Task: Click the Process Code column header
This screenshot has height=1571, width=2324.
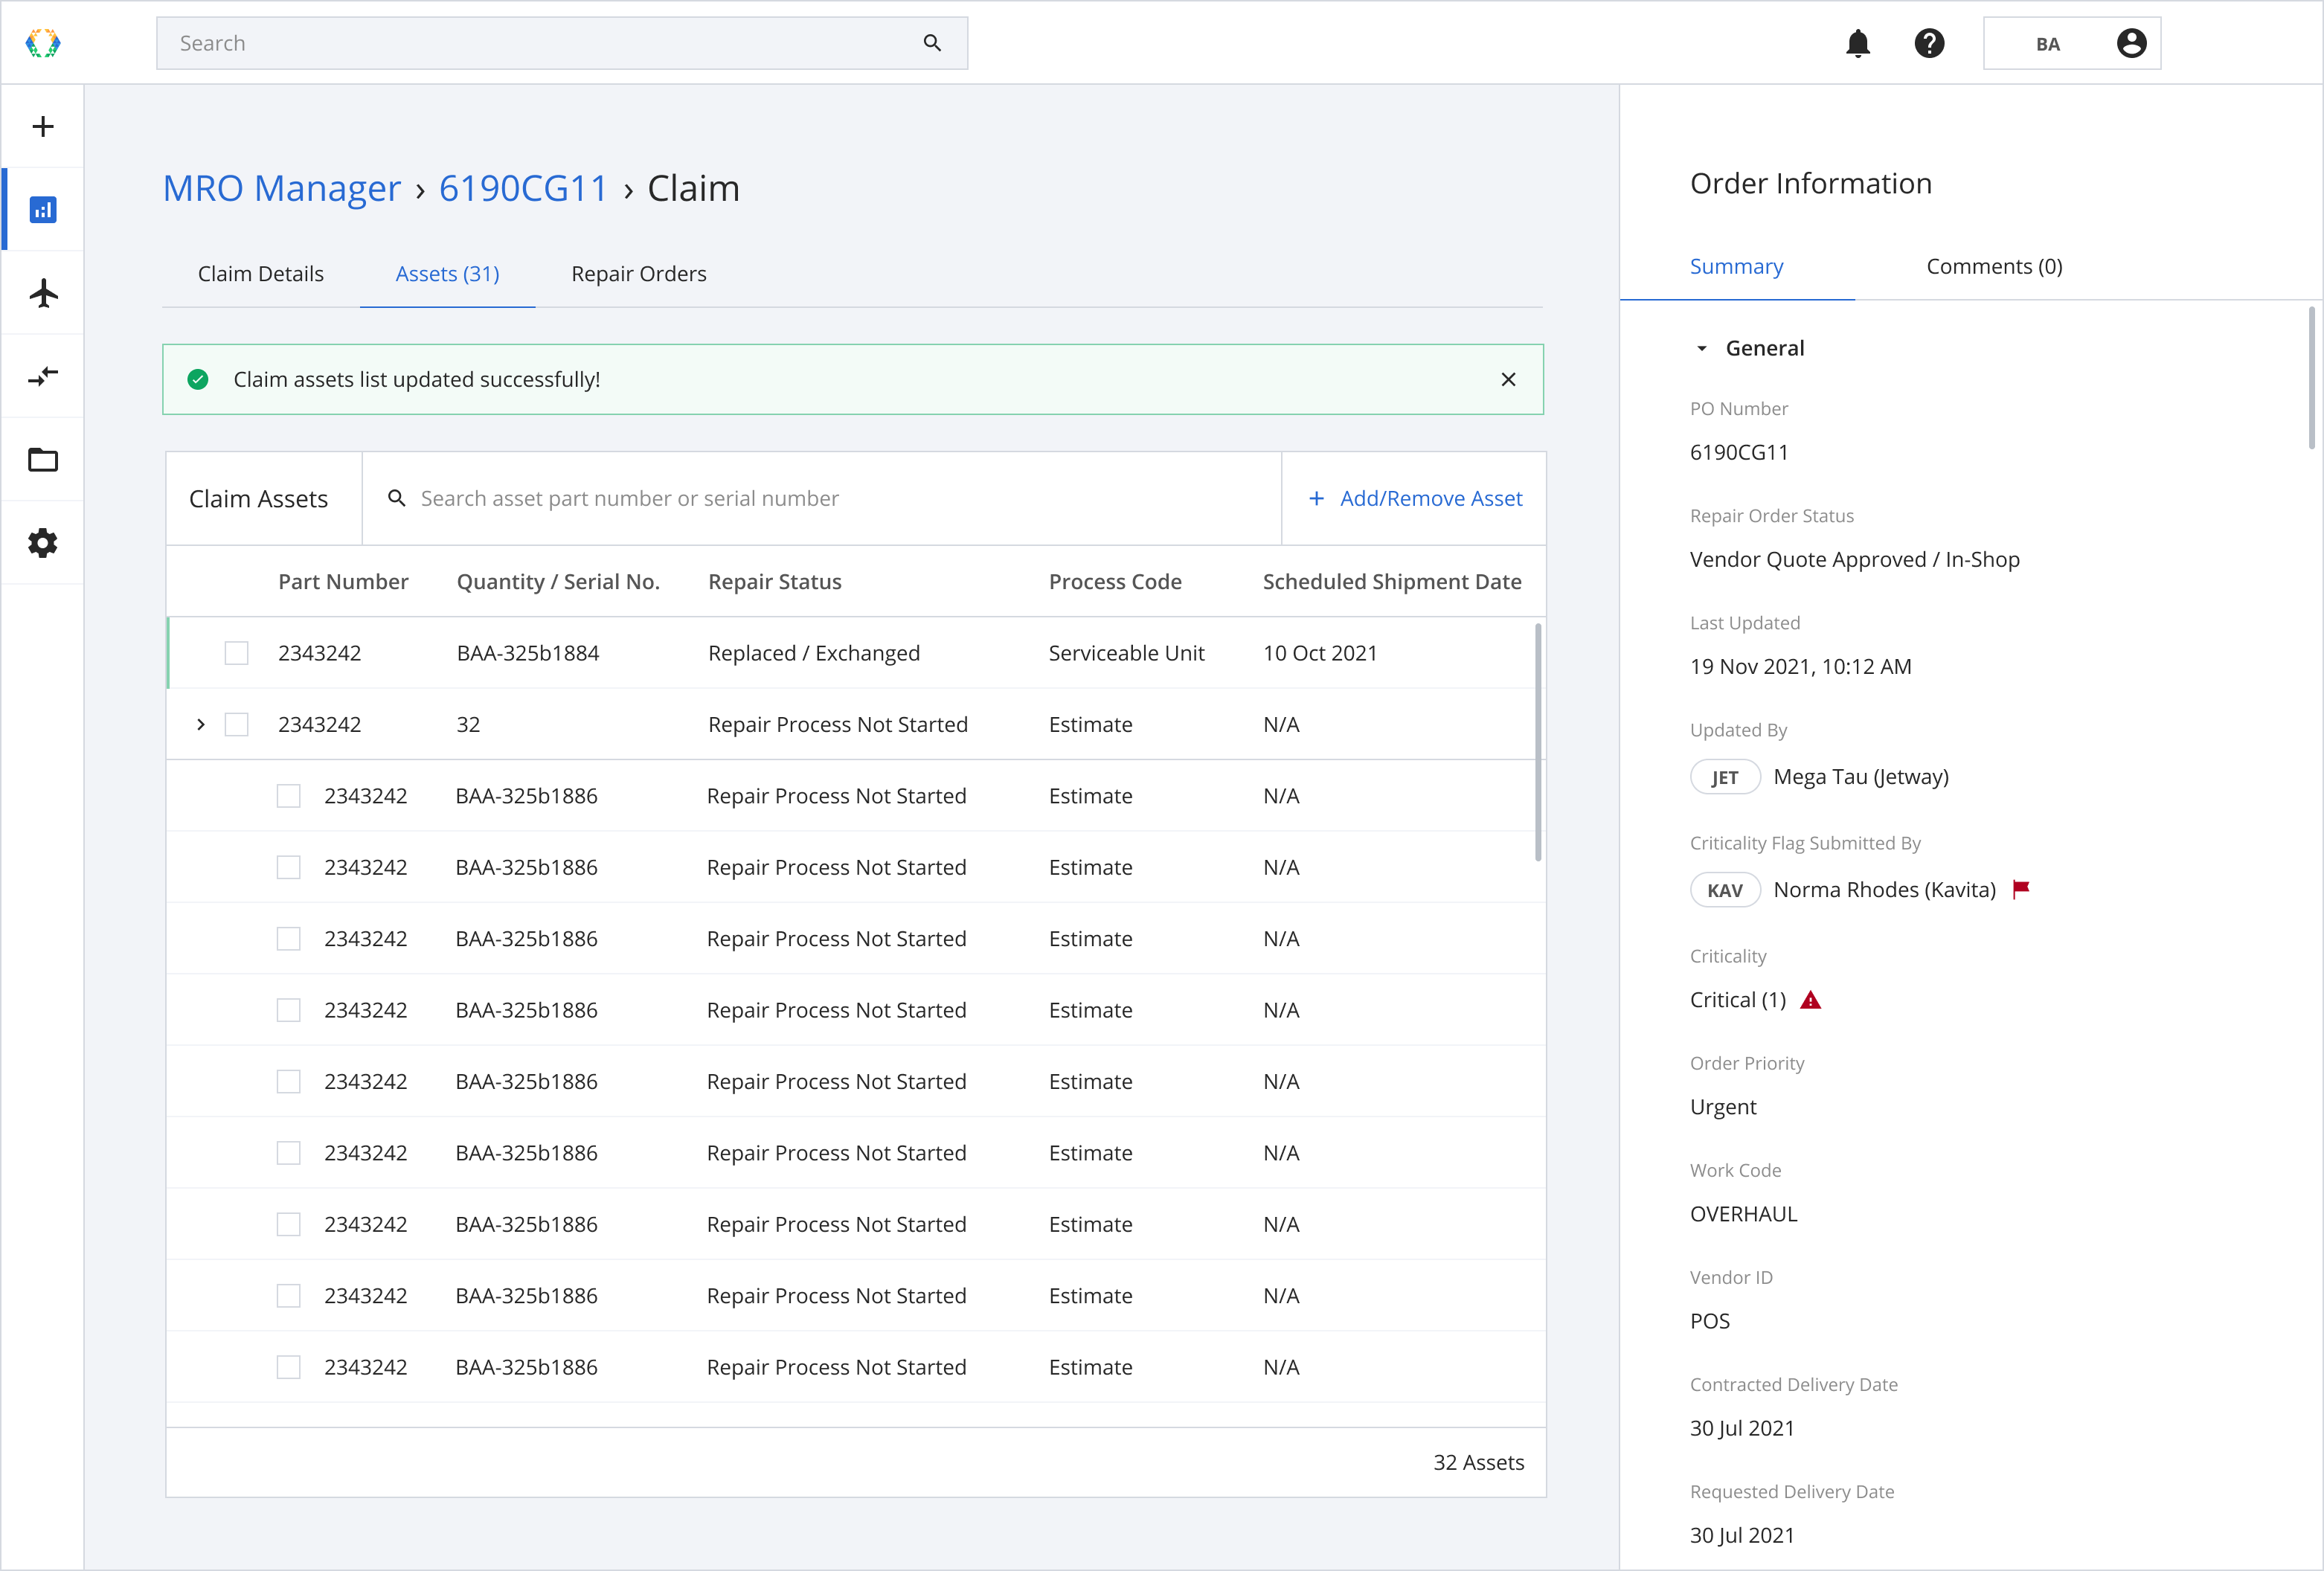Action: [1115, 581]
